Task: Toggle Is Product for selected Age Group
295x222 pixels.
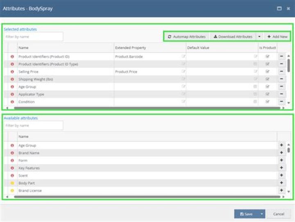Action: (x=267, y=86)
